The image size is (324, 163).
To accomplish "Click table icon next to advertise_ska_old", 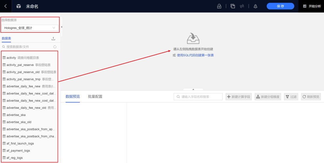I will pos(4,122).
